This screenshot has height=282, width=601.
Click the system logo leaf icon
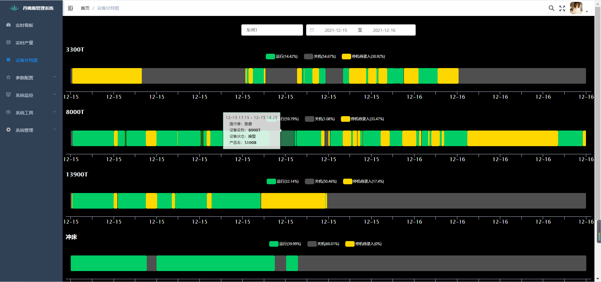[x=14, y=8]
